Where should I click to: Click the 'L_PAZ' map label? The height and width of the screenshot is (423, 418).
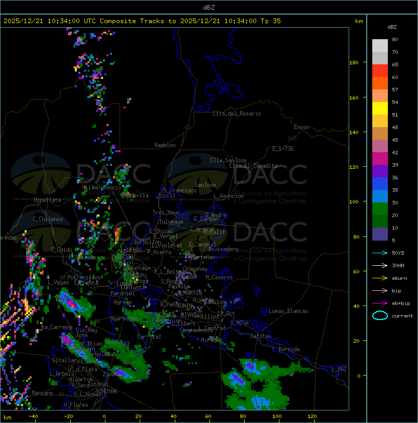pyautogui.click(x=339, y=369)
